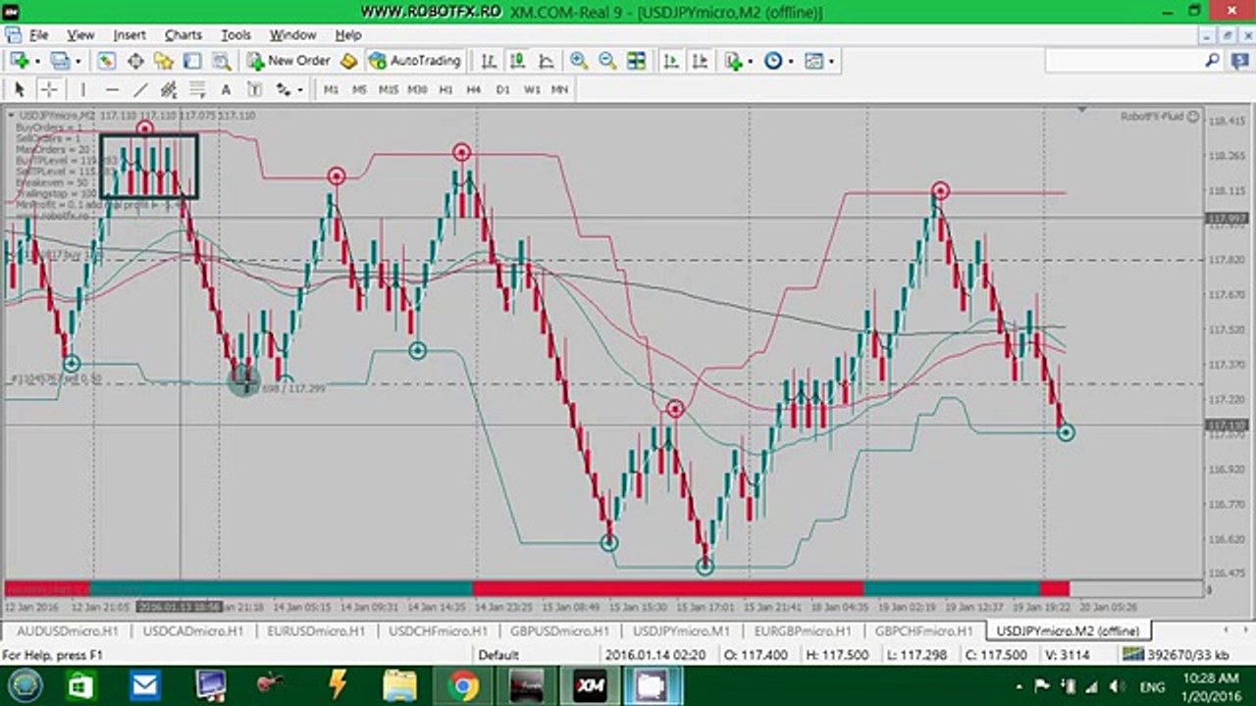Select the Text tool (A)
This screenshot has height=706, width=1256.
(226, 89)
